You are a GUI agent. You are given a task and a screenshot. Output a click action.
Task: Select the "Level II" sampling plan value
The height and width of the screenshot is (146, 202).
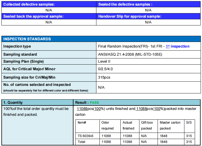pos(104,62)
